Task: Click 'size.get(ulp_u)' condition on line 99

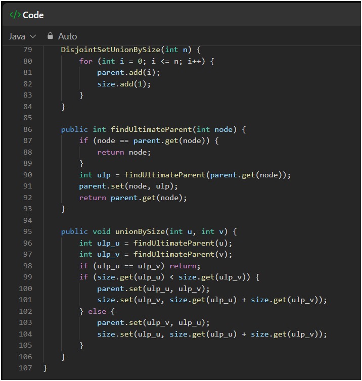Action: point(131,277)
